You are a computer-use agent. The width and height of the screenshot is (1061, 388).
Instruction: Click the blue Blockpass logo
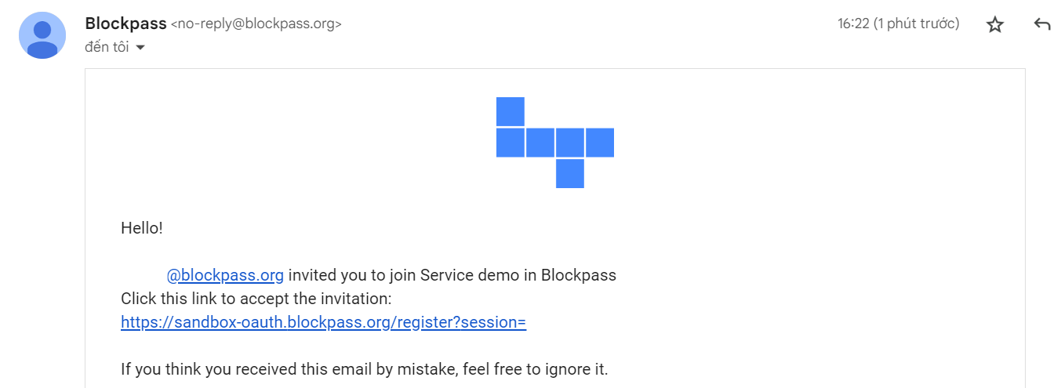click(555, 143)
